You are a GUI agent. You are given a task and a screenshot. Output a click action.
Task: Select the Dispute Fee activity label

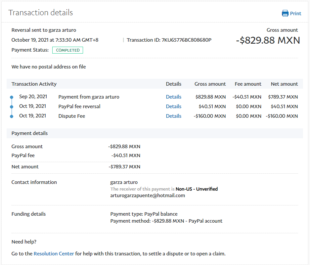tap(71, 116)
